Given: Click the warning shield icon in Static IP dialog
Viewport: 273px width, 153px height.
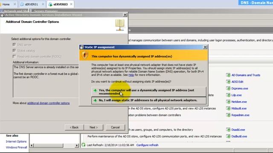Looking at the screenshot, I should (x=85, y=55).
